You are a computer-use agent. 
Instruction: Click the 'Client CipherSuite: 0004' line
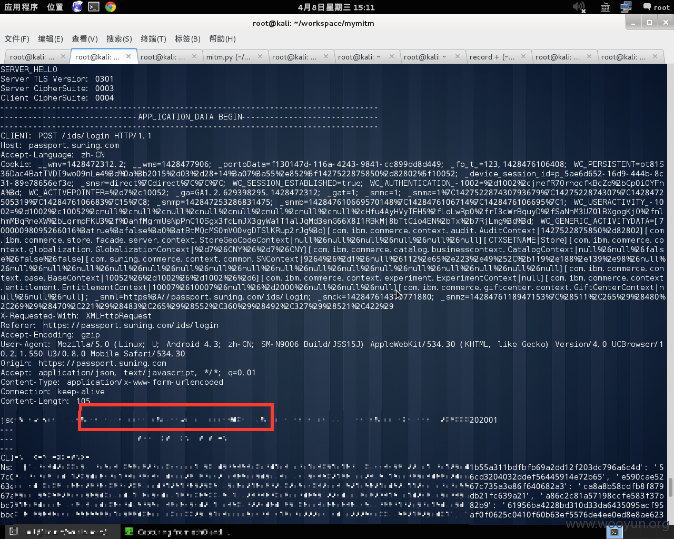tap(57, 98)
